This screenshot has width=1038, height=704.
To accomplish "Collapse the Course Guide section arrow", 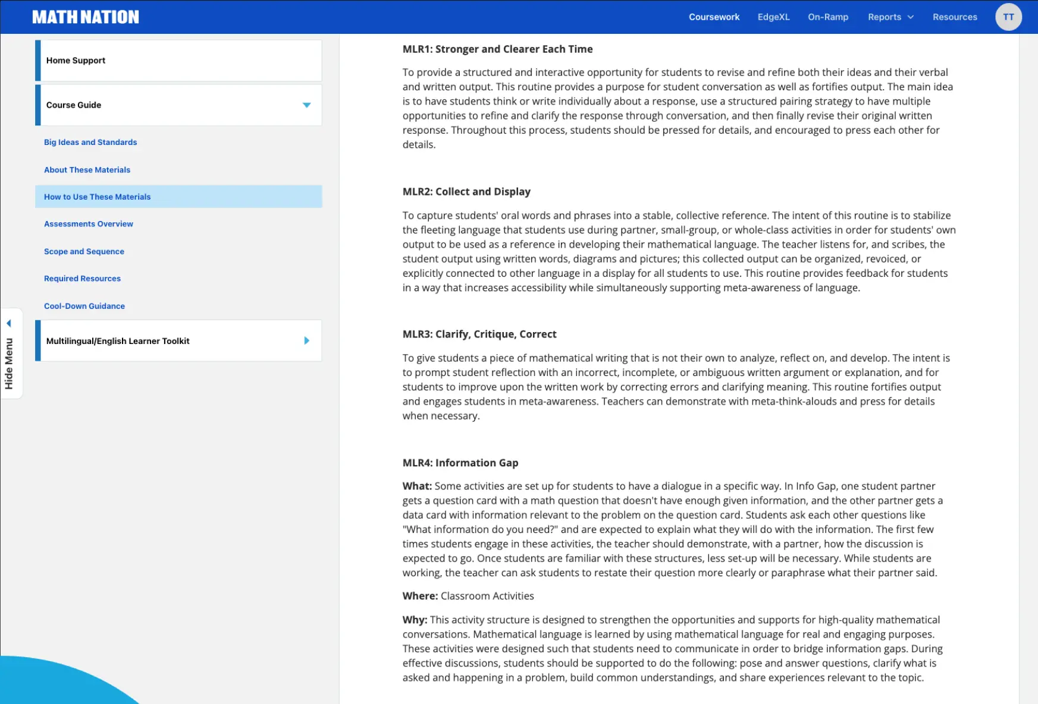I will point(306,105).
